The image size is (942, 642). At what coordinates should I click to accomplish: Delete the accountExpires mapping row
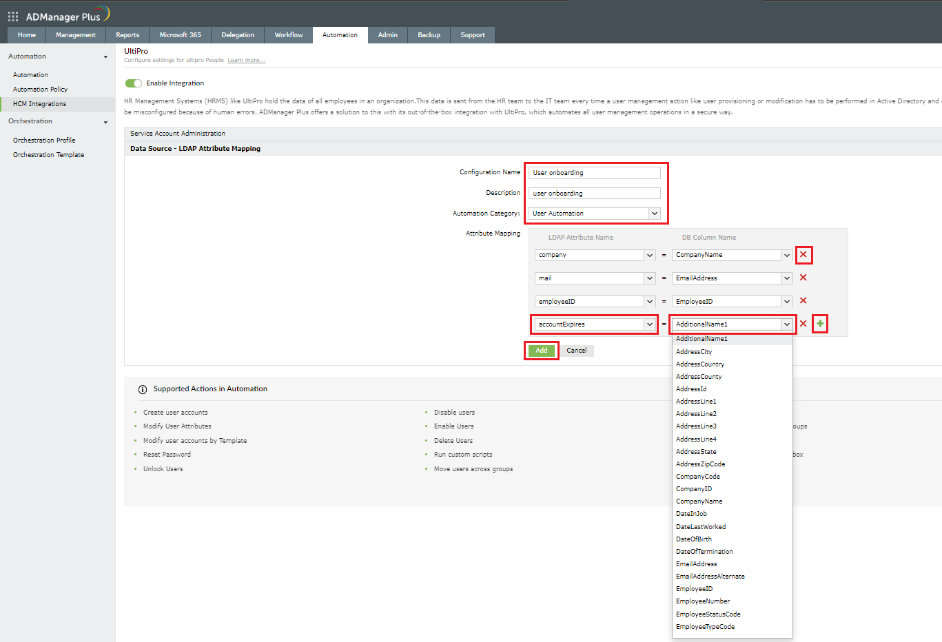(803, 324)
